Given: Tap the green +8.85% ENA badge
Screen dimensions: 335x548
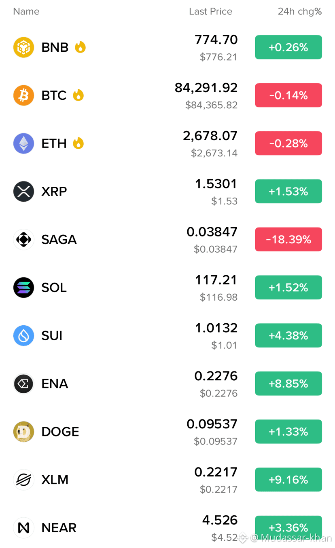Looking at the screenshot, I should pyautogui.click(x=288, y=384).
